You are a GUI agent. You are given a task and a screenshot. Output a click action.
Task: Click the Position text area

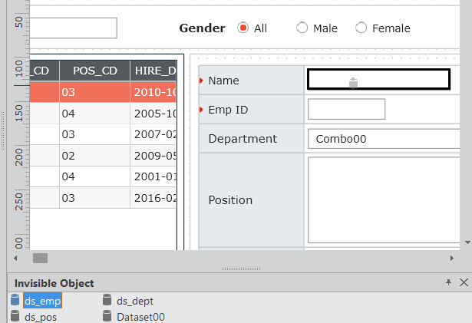pos(384,200)
